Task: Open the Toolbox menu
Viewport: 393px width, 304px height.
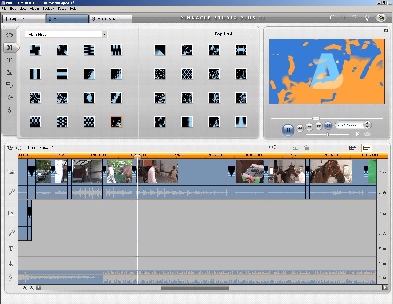Action: point(48,9)
